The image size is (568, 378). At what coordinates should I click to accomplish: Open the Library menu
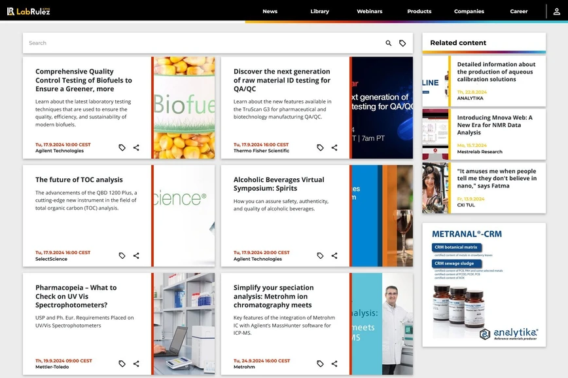[x=319, y=11]
